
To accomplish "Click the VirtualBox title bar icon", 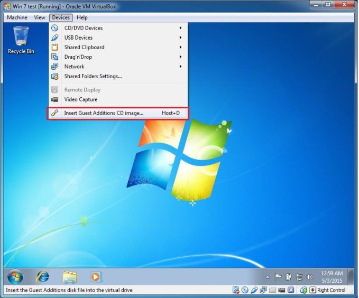I will (7, 6).
